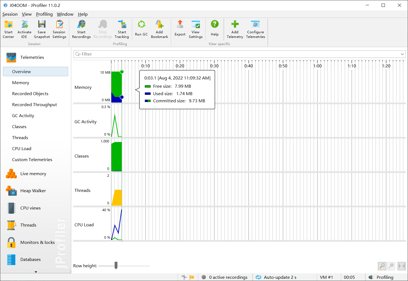
Task: Open the Profiling menu
Action: tap(44, 14)
